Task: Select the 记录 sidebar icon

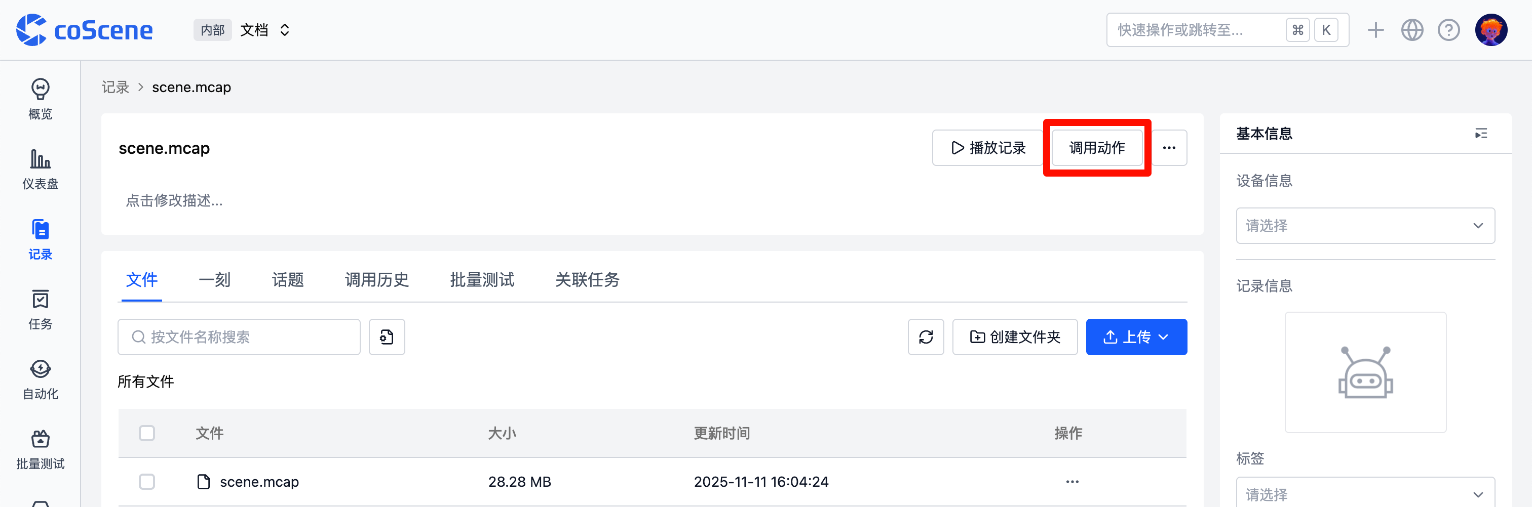Action: click(40, 239)
